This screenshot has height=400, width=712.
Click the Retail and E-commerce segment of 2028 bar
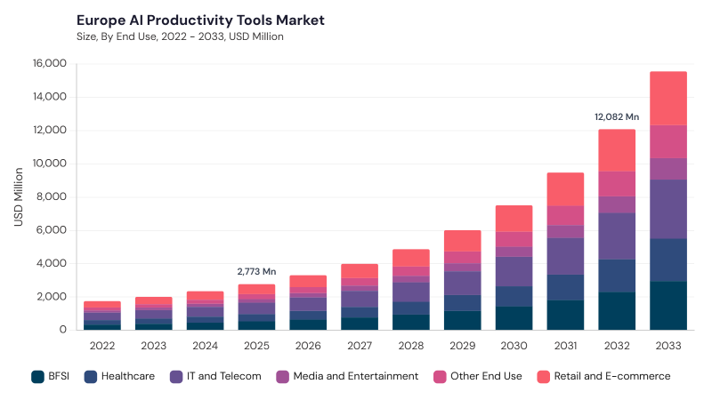coord(411,258)
